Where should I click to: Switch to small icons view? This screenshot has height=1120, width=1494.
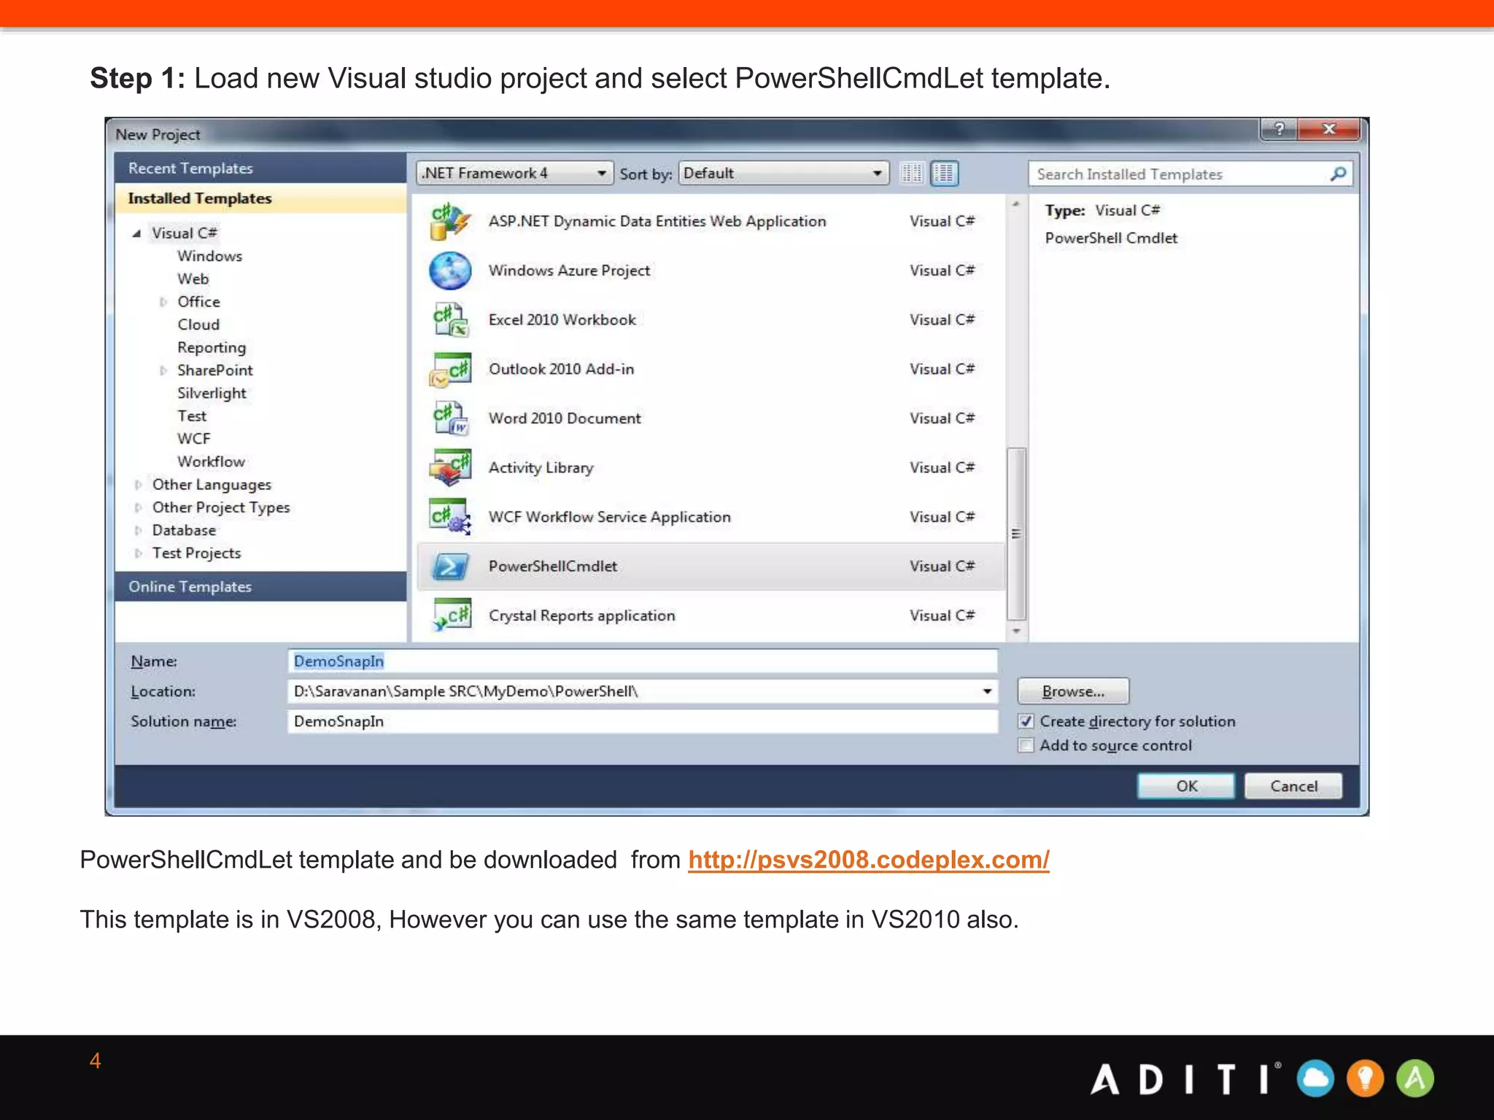(x=911, y=174)
